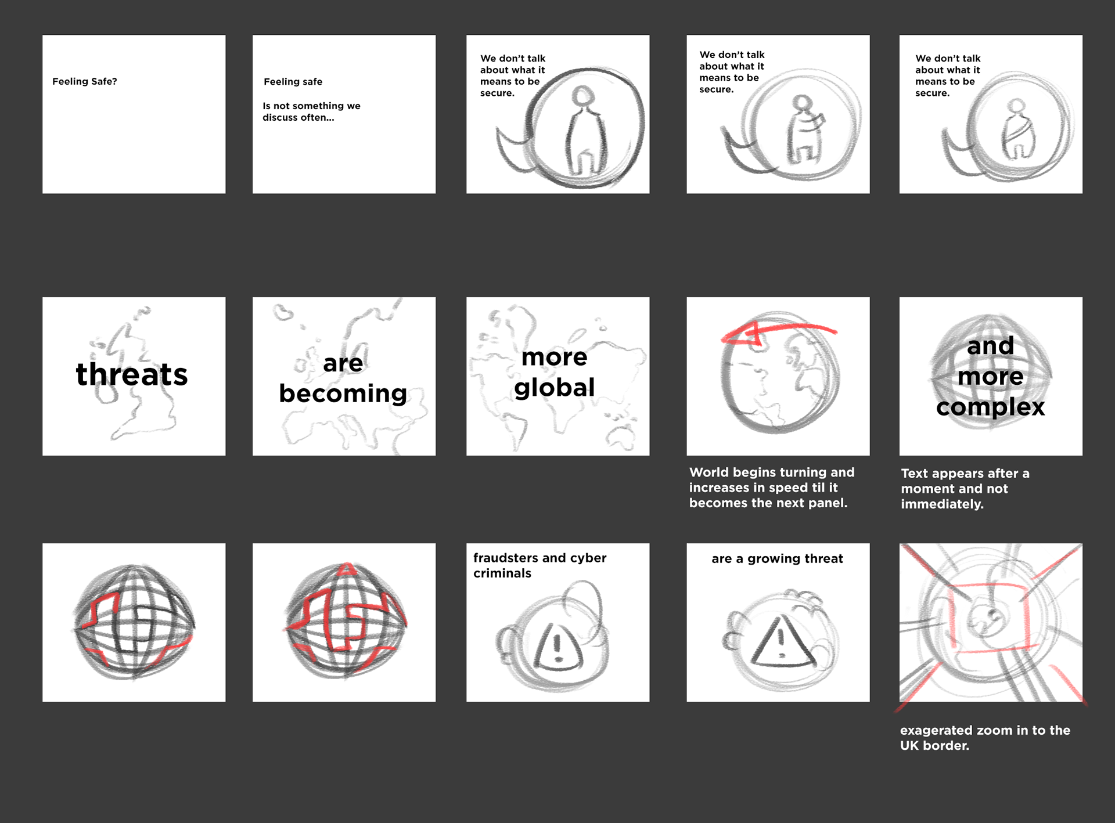
Task: Click the standing figure in third panel
Action: [x=585, y=131]
